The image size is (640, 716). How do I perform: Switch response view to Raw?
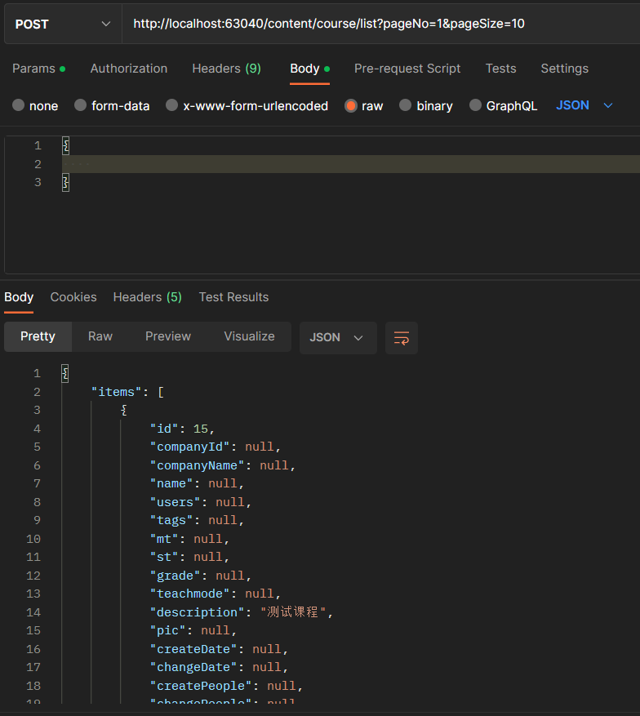100,336
